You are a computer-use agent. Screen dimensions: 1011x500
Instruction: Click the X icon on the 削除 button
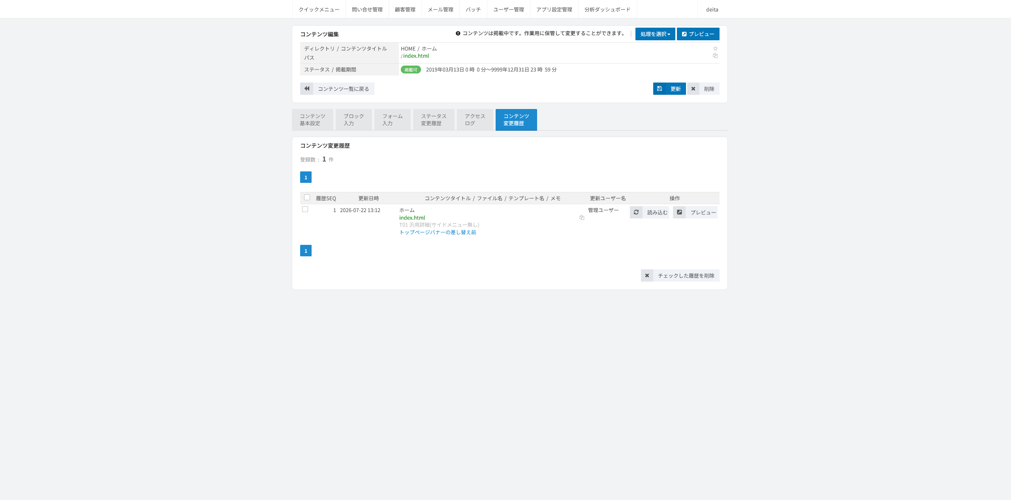tap(693, 88)
